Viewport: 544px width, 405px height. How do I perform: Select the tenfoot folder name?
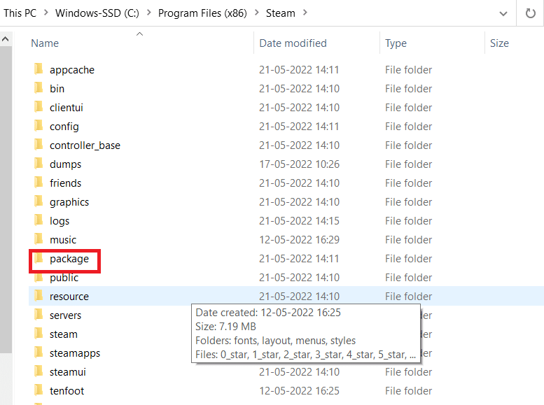click(x=67, y=391)
